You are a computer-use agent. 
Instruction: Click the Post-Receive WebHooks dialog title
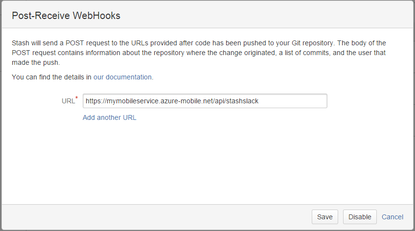[66, 16]
